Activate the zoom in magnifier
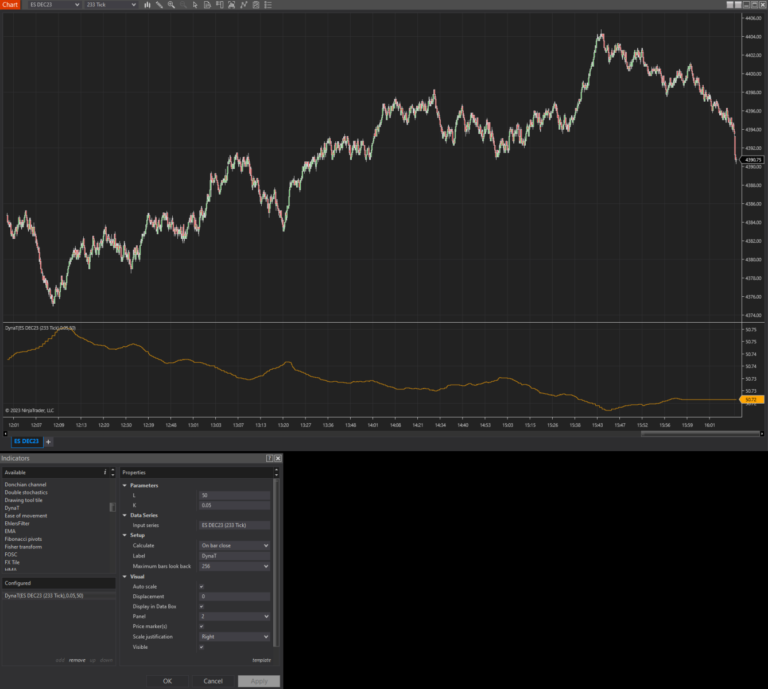This screenshot has height=689, width=768. coord(171,5)
